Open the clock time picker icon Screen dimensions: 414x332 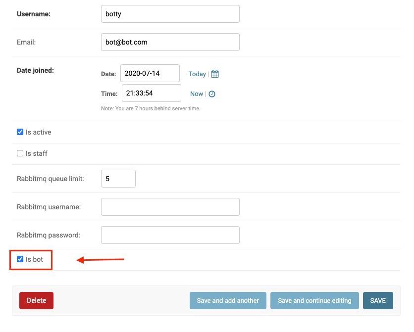tap(213, 94)
